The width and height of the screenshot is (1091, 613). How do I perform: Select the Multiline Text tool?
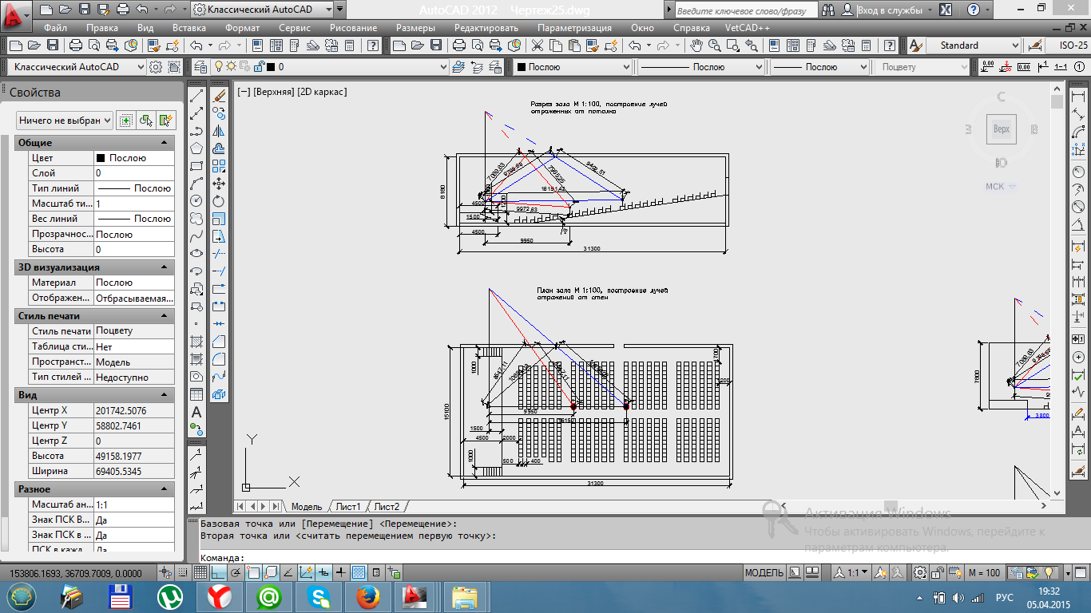coord(196,412)
